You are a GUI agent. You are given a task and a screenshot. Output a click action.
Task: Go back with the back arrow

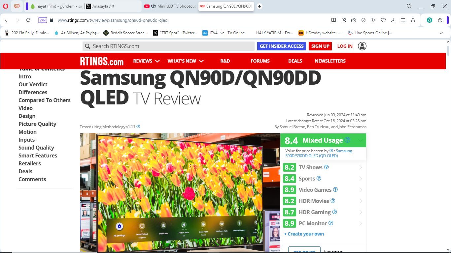click(6, 20)
